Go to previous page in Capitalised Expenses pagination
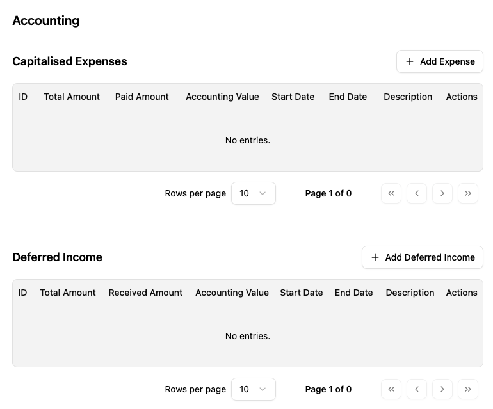Screen dimensions: 493x409 (x=417, y=193)
